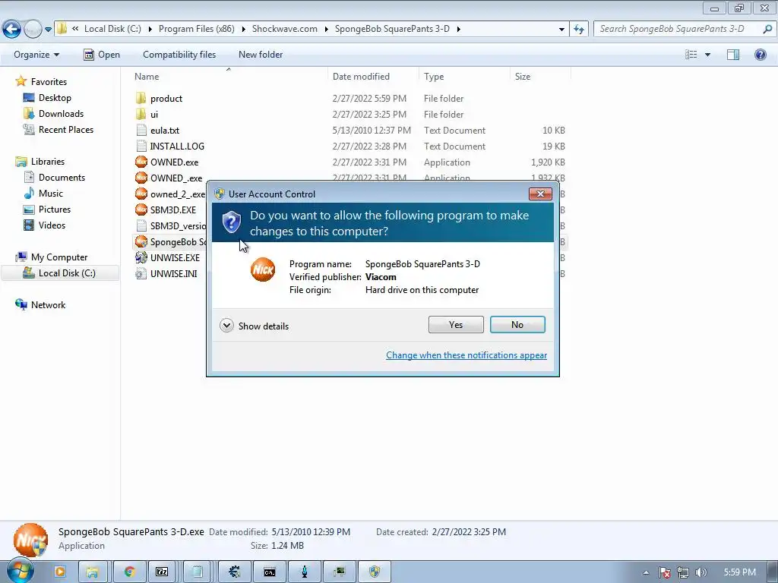
Task: Click Program Files (x86) breadcrumb
Action: tap(197, 29)
